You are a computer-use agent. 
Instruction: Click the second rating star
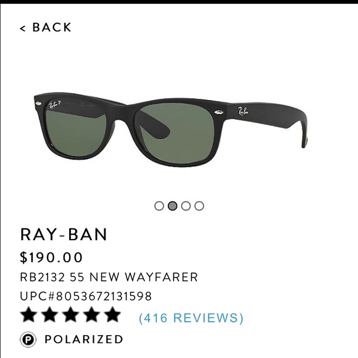[49, 314]
